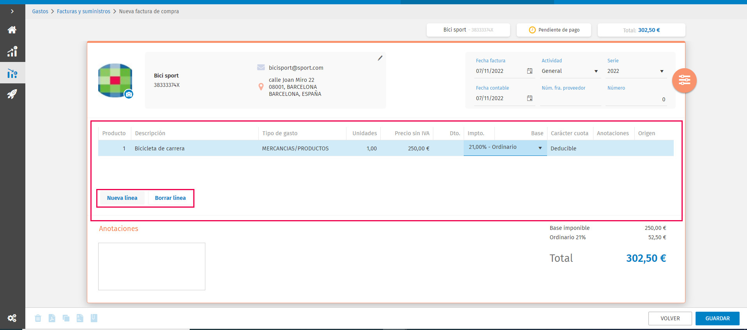Screen dimensions: 747x330
Task: Open the orange options sliders button
Action: (685, 81)
